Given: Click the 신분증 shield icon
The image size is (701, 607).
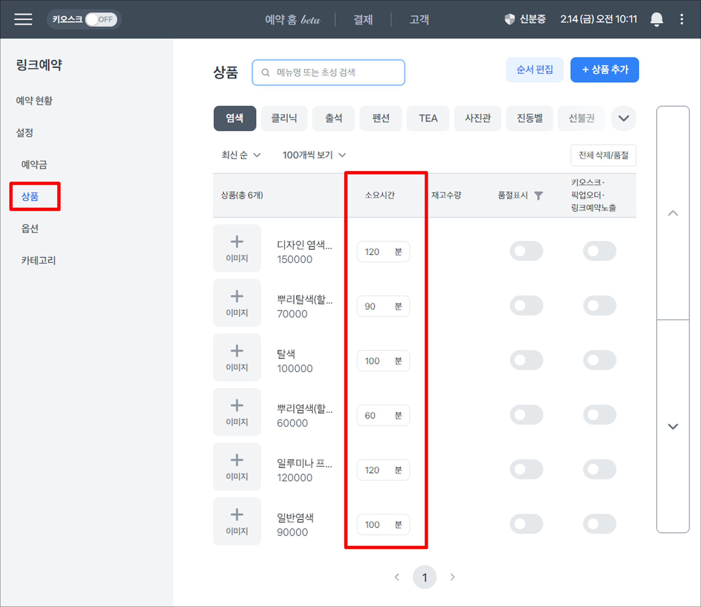Looking at the screenshot, I should coord(509,19).
